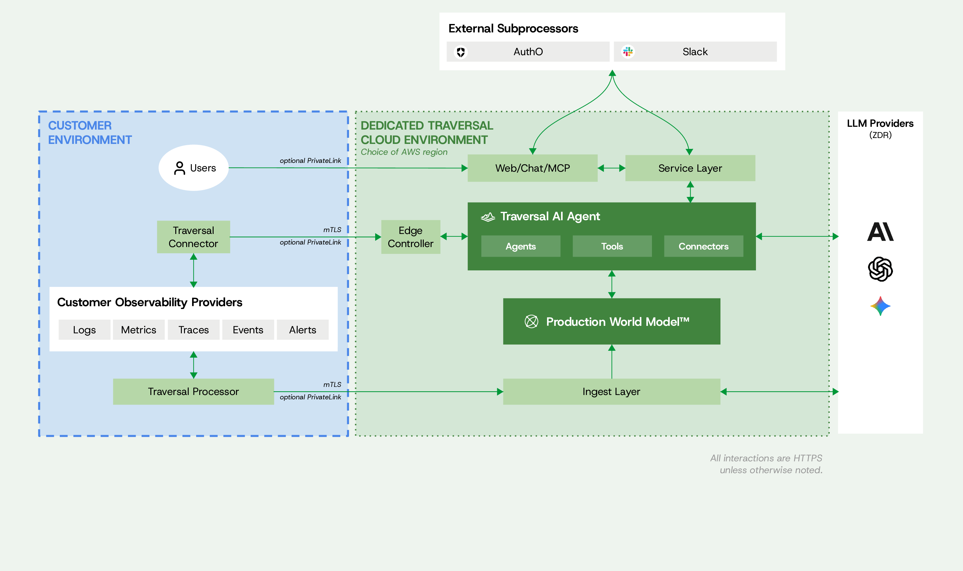Click the Production World Model block

tap(611, 321)
